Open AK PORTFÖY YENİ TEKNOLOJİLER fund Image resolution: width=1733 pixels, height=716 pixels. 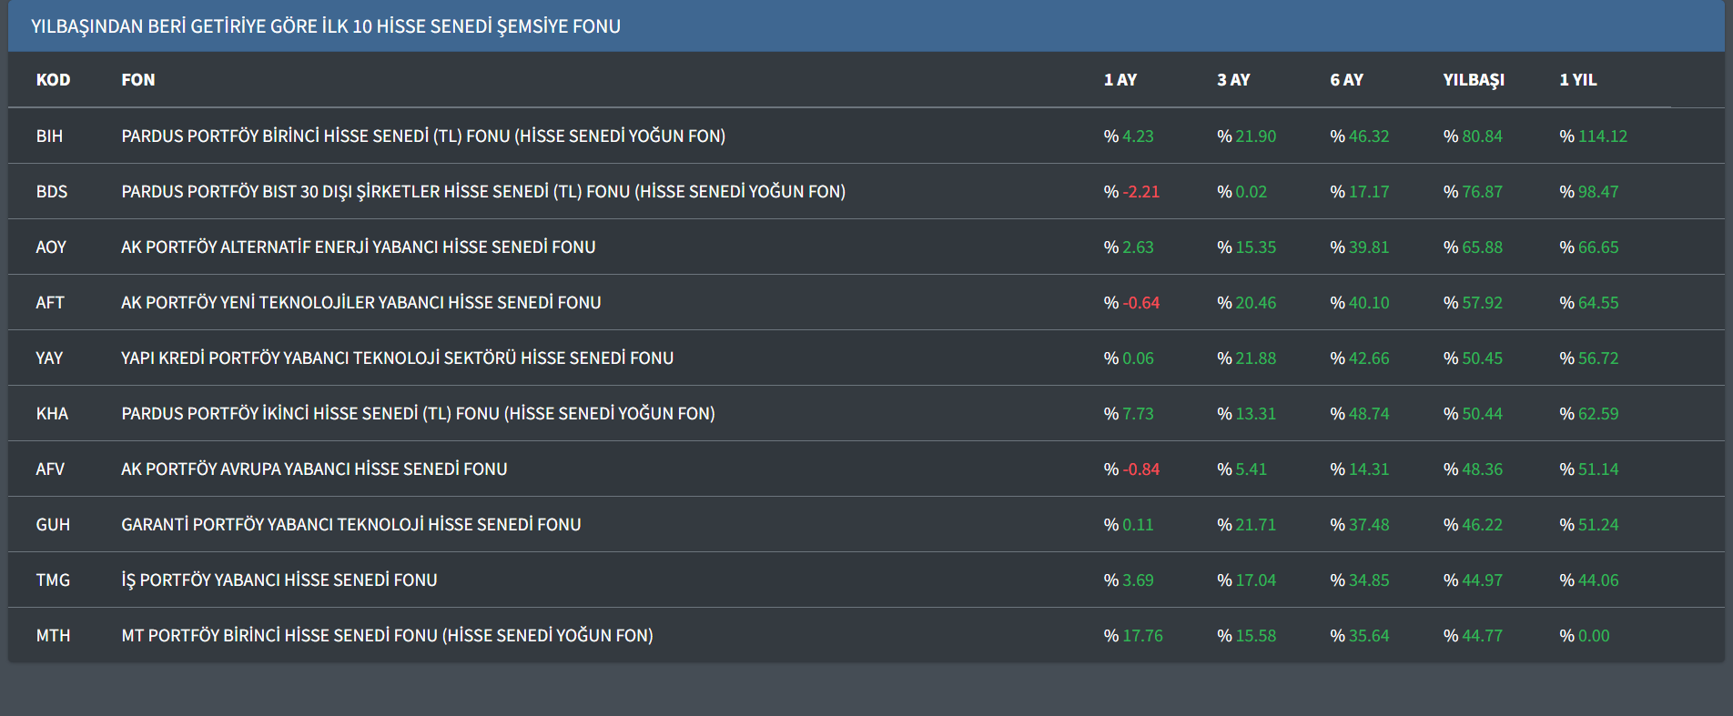[360, 303]
